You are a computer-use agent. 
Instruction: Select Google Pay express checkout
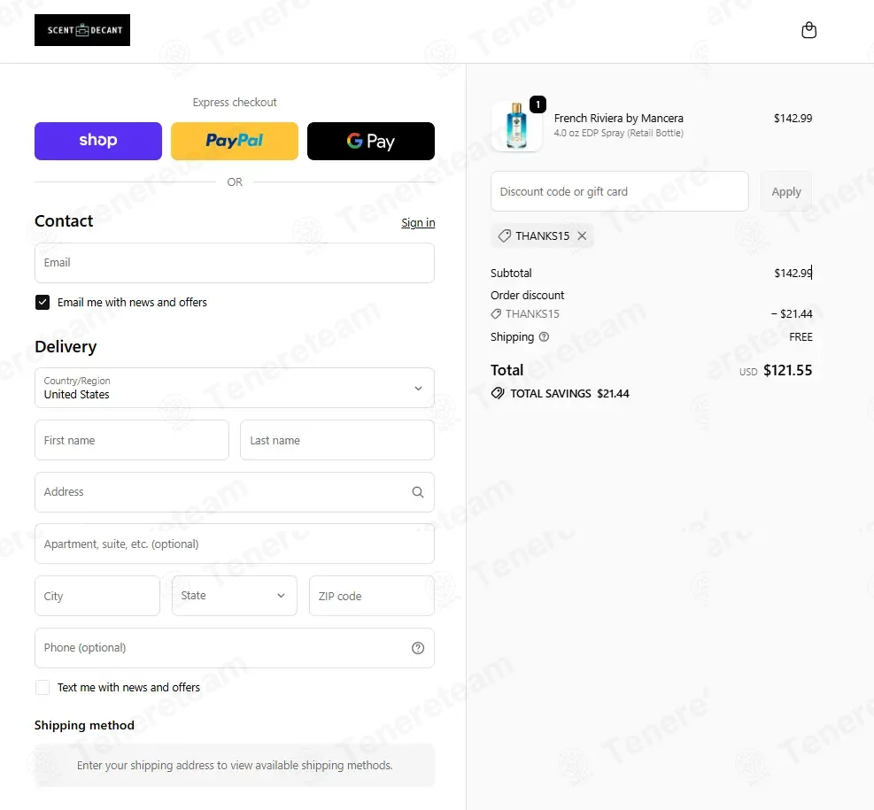[371, 141]
